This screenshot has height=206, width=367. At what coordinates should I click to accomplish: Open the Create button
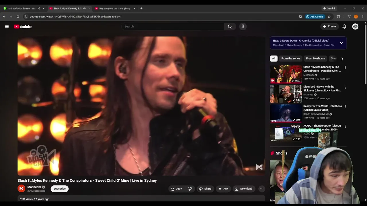tap(329, 26)
